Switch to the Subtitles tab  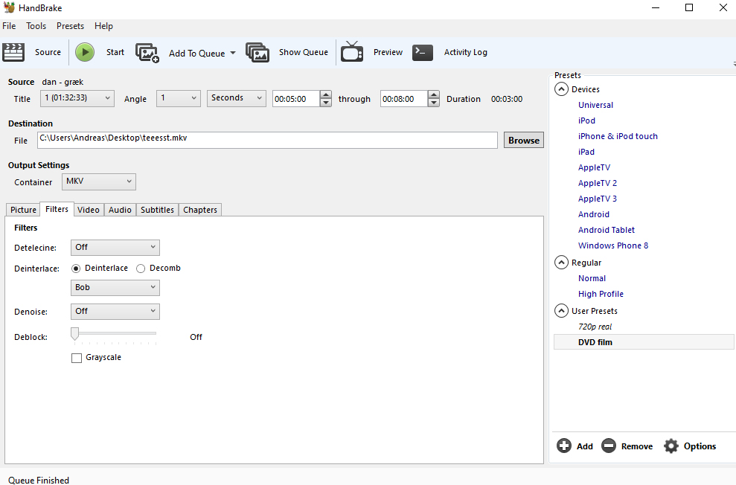pos(157,210)
